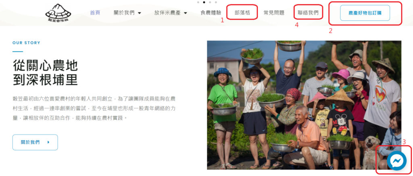This screenshot has width=413, height=176.
Task: Click the group photo of farmers
Action: point(304,105)
